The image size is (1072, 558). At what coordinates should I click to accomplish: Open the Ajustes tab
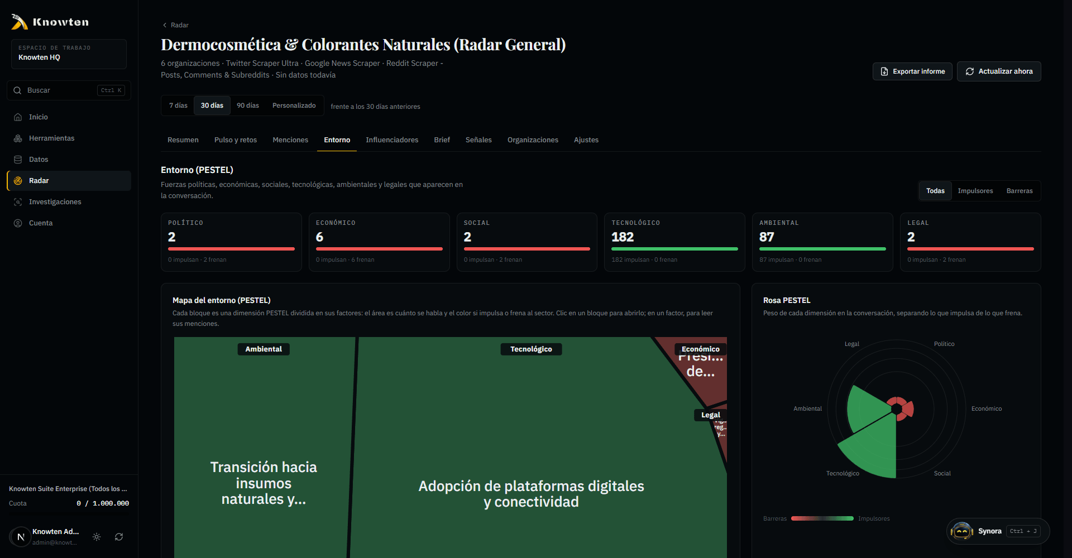point(586,140)
